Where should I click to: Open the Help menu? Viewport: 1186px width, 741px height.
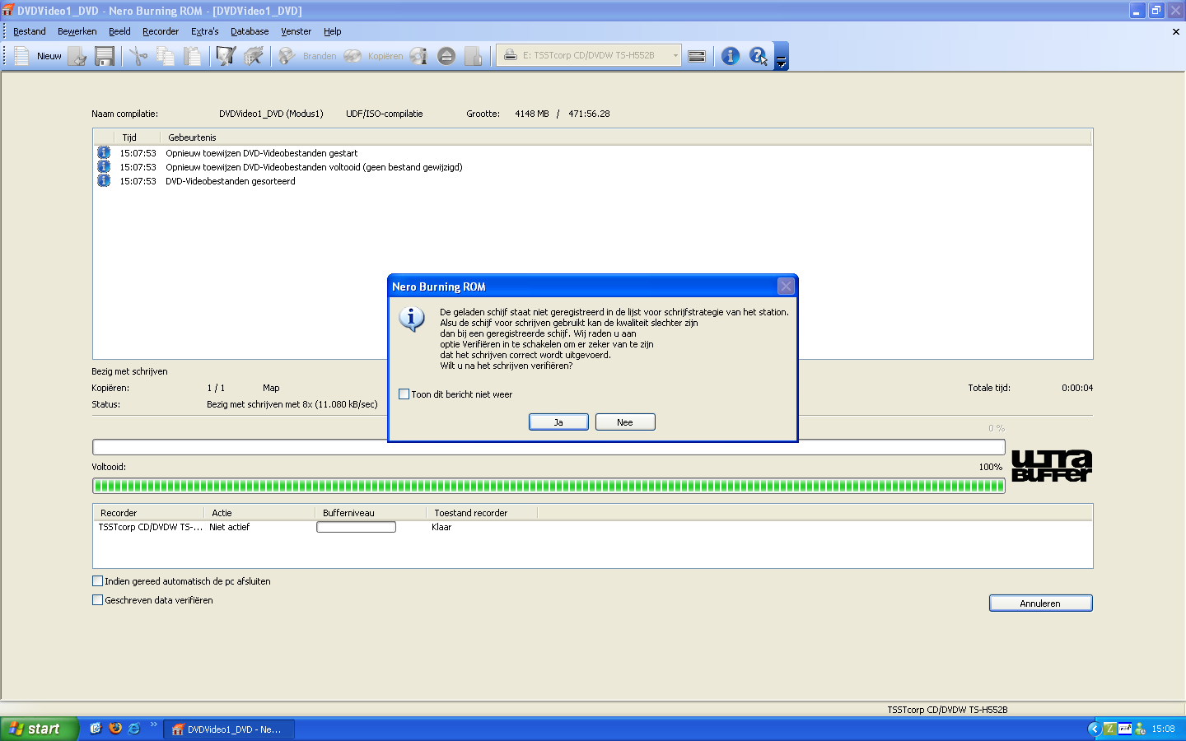[x=333, y=31]
